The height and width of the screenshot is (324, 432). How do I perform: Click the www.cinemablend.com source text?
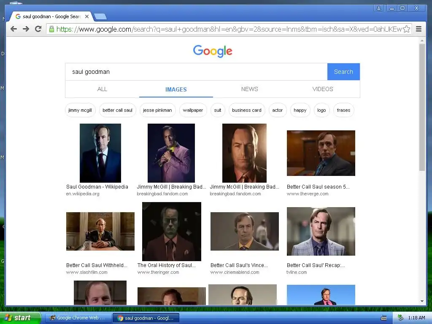tap(235, 272)
